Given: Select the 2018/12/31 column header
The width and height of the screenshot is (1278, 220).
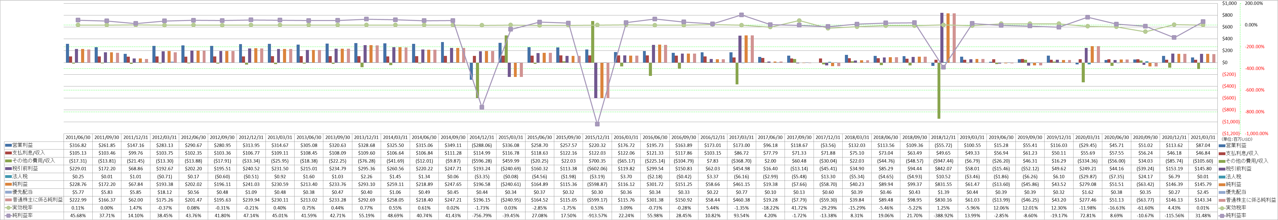Looking at the screenshot, I should [943, 138].
